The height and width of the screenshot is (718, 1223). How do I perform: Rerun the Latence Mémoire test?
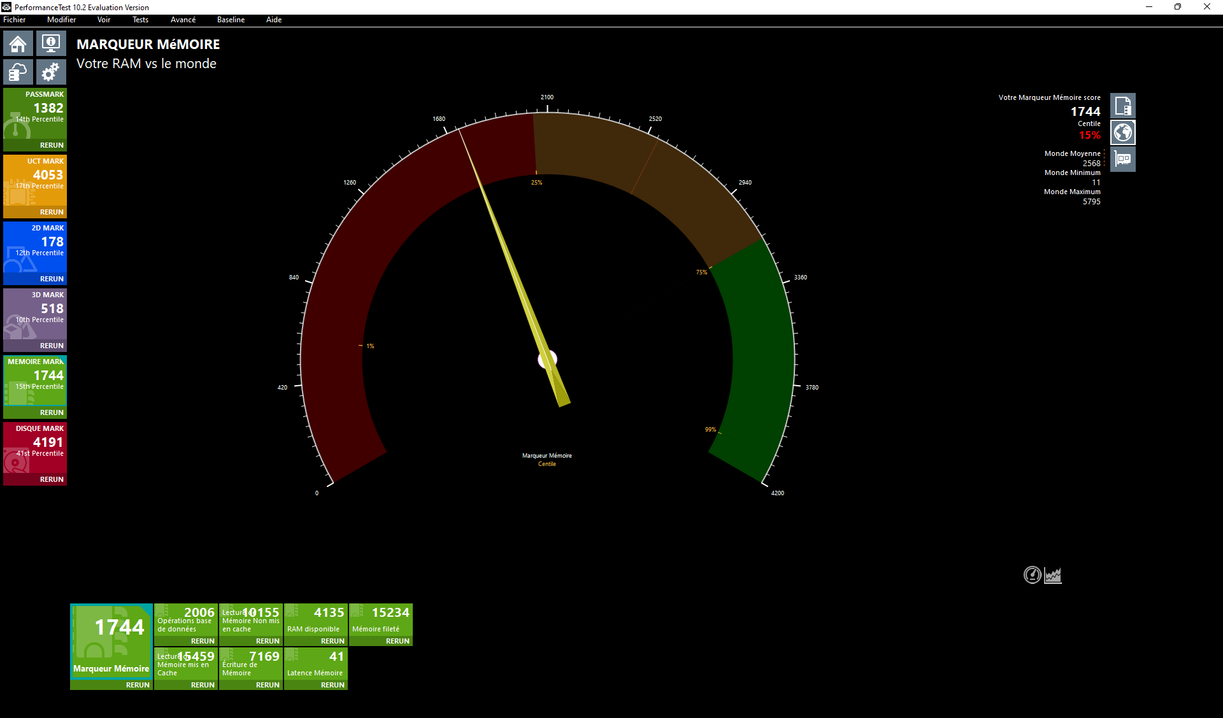pyautogui.click(x=333, y=685)
